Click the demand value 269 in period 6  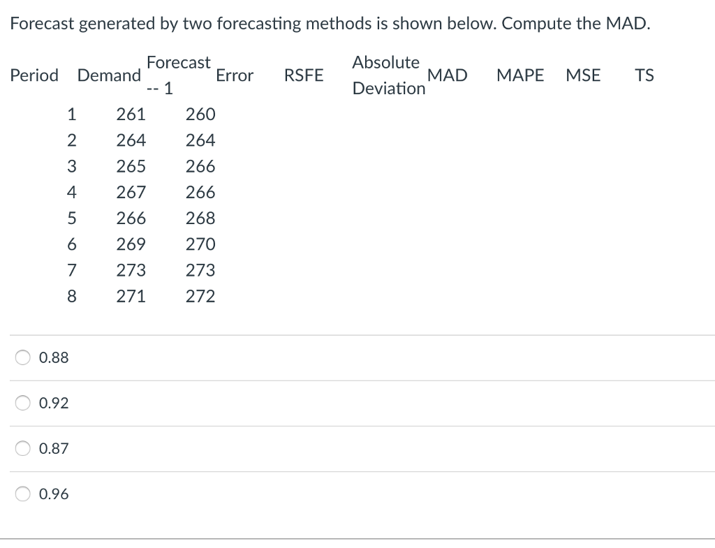131,244
